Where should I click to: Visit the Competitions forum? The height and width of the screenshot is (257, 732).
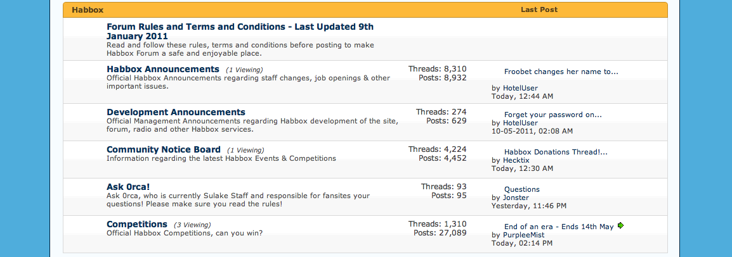pyautogui.click(x=137, y=225)
